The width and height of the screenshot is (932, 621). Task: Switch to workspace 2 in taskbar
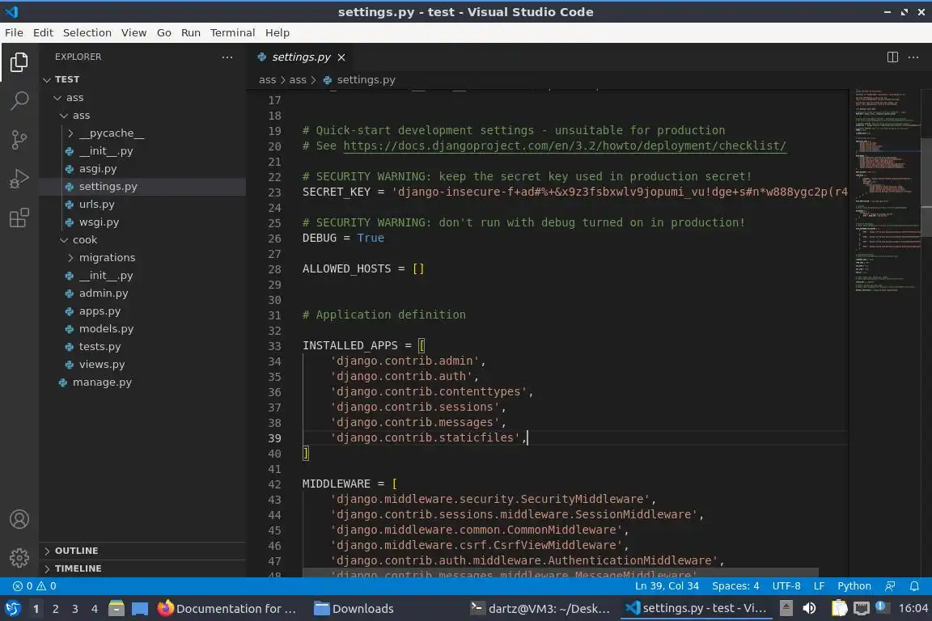(x=55, y=609)
